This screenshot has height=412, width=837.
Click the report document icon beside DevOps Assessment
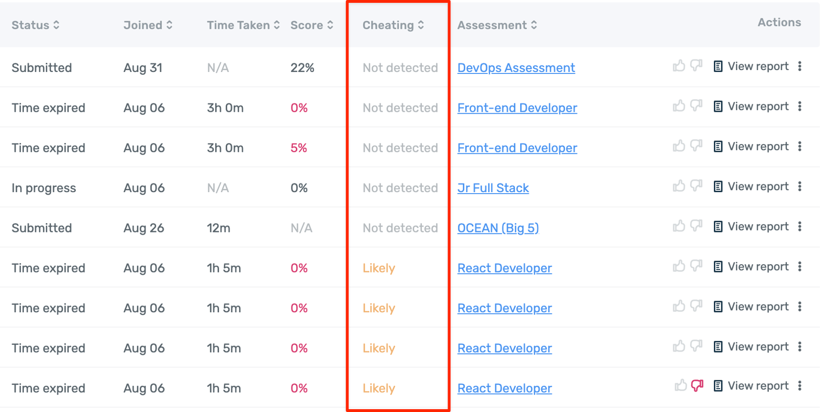tap(719, 66)
